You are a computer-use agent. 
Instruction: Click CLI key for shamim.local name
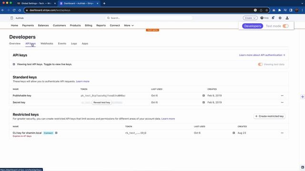coord(27,133)
